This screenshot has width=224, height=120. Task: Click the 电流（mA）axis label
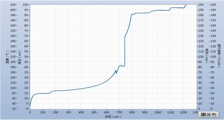207,56
